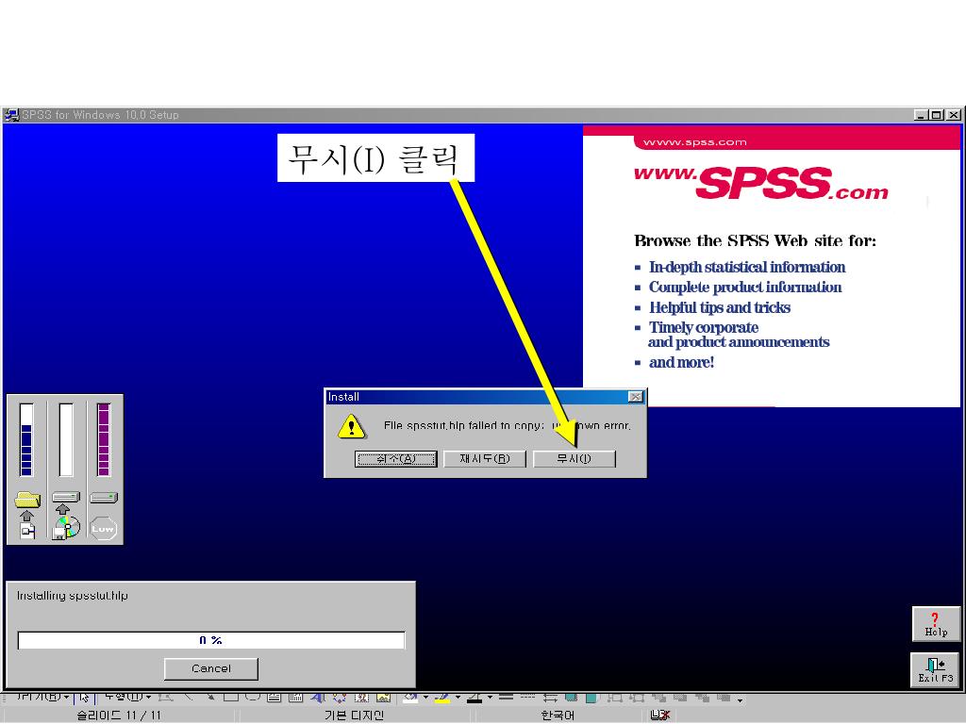Click the document icon below the folder
The width and height of the screenshot is (966, 724).
(27, 531)
